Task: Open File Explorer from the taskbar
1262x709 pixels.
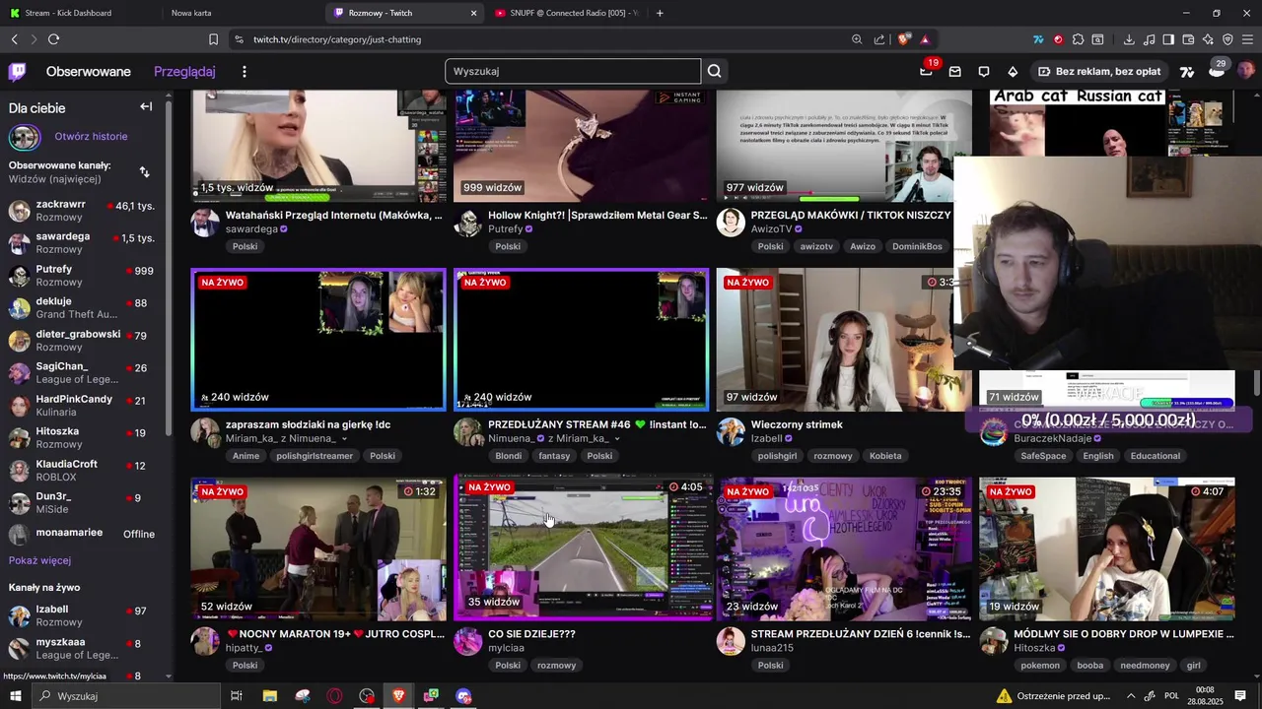Action: point(269,696)
